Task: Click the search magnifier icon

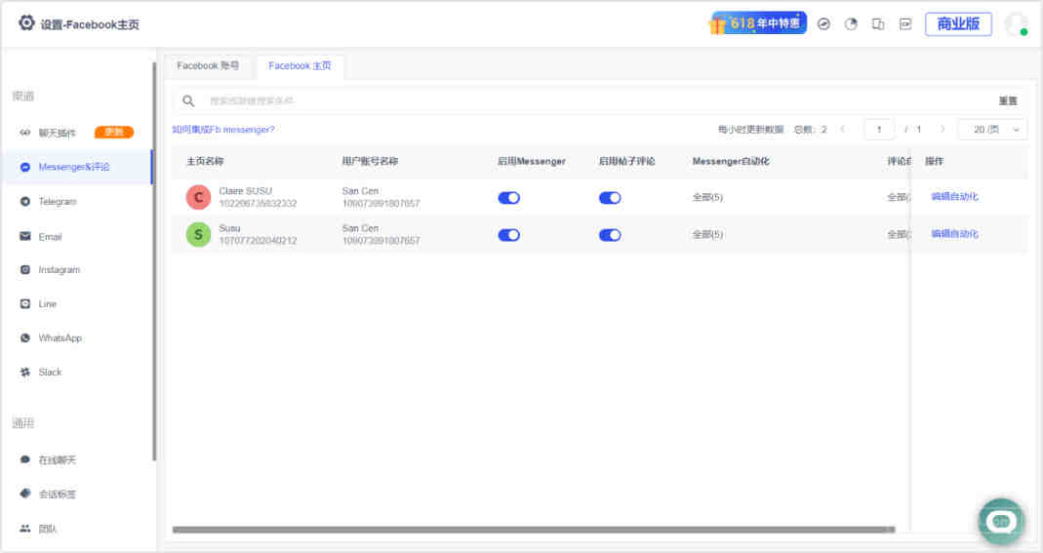Action: [x=188, y=101]
